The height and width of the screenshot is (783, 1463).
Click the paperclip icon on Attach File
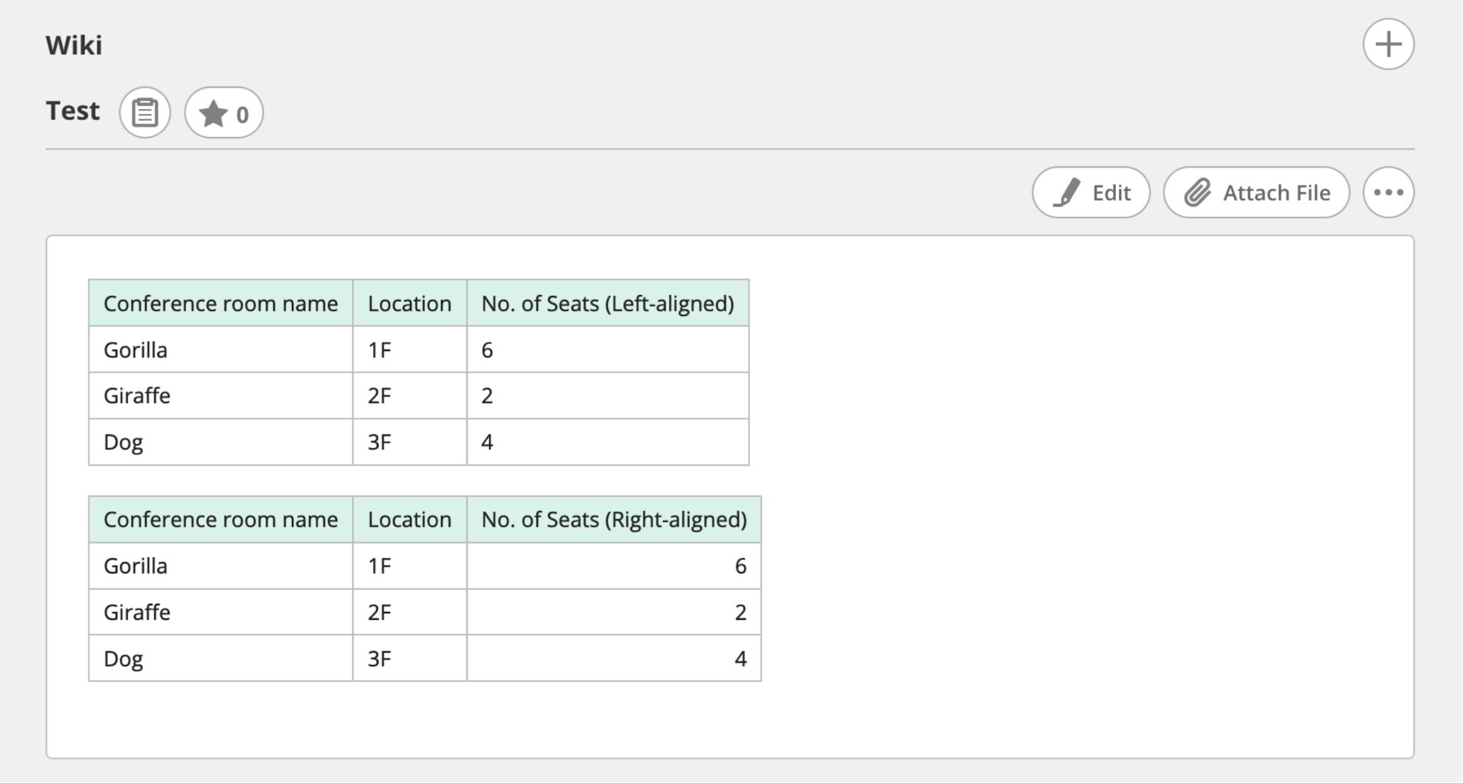coord(1197,192)
